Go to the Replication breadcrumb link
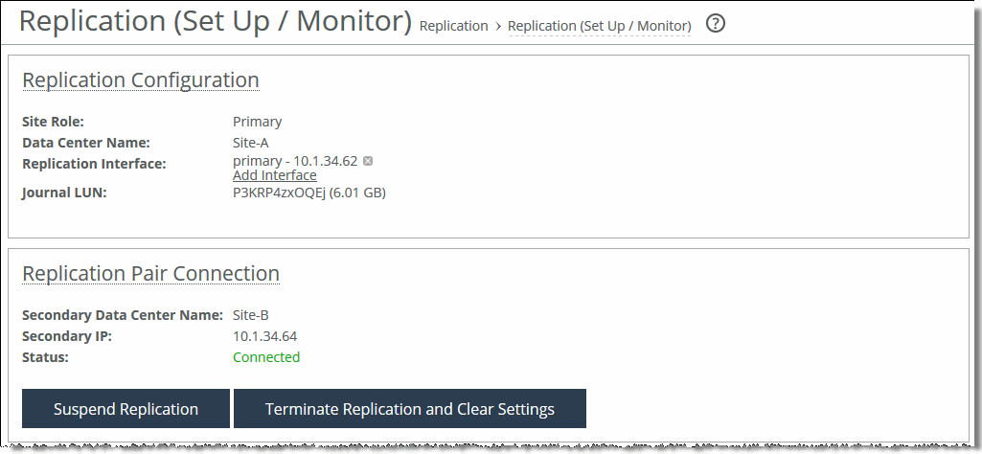Screen dimensions: 982x454 pyautogui.click(x=453, y=26)
